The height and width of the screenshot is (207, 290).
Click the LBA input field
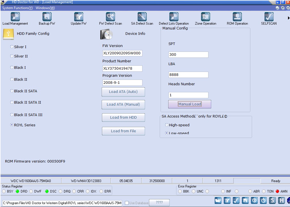188,75
